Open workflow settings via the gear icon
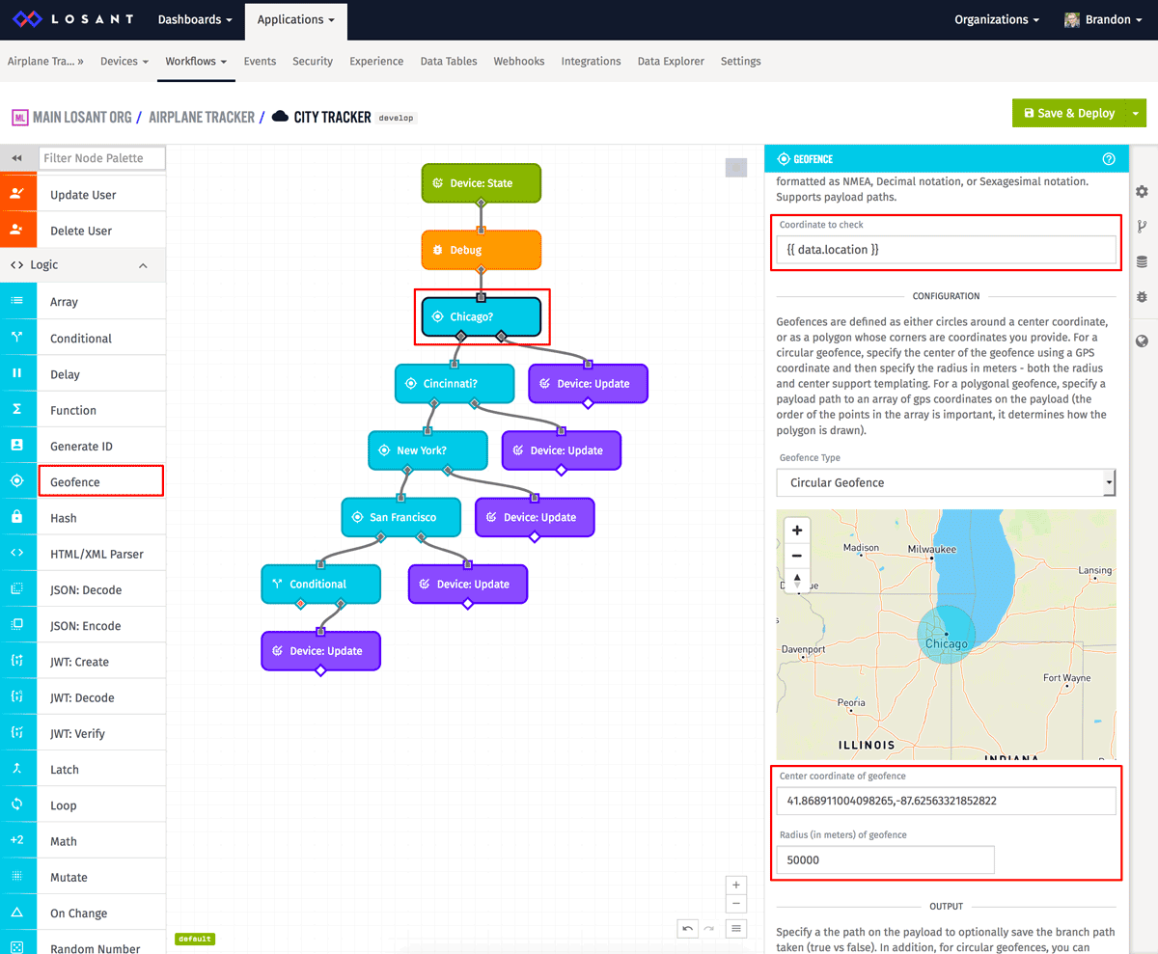The width and height of the screenshot is (1158, 954). tap(1142, 192)
